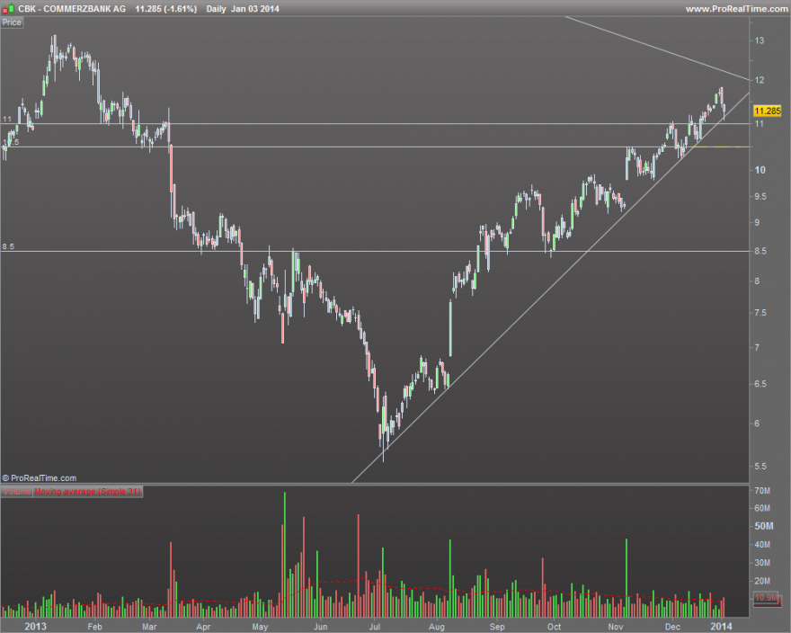Click the 10.9M volume tag

(767, 598)
